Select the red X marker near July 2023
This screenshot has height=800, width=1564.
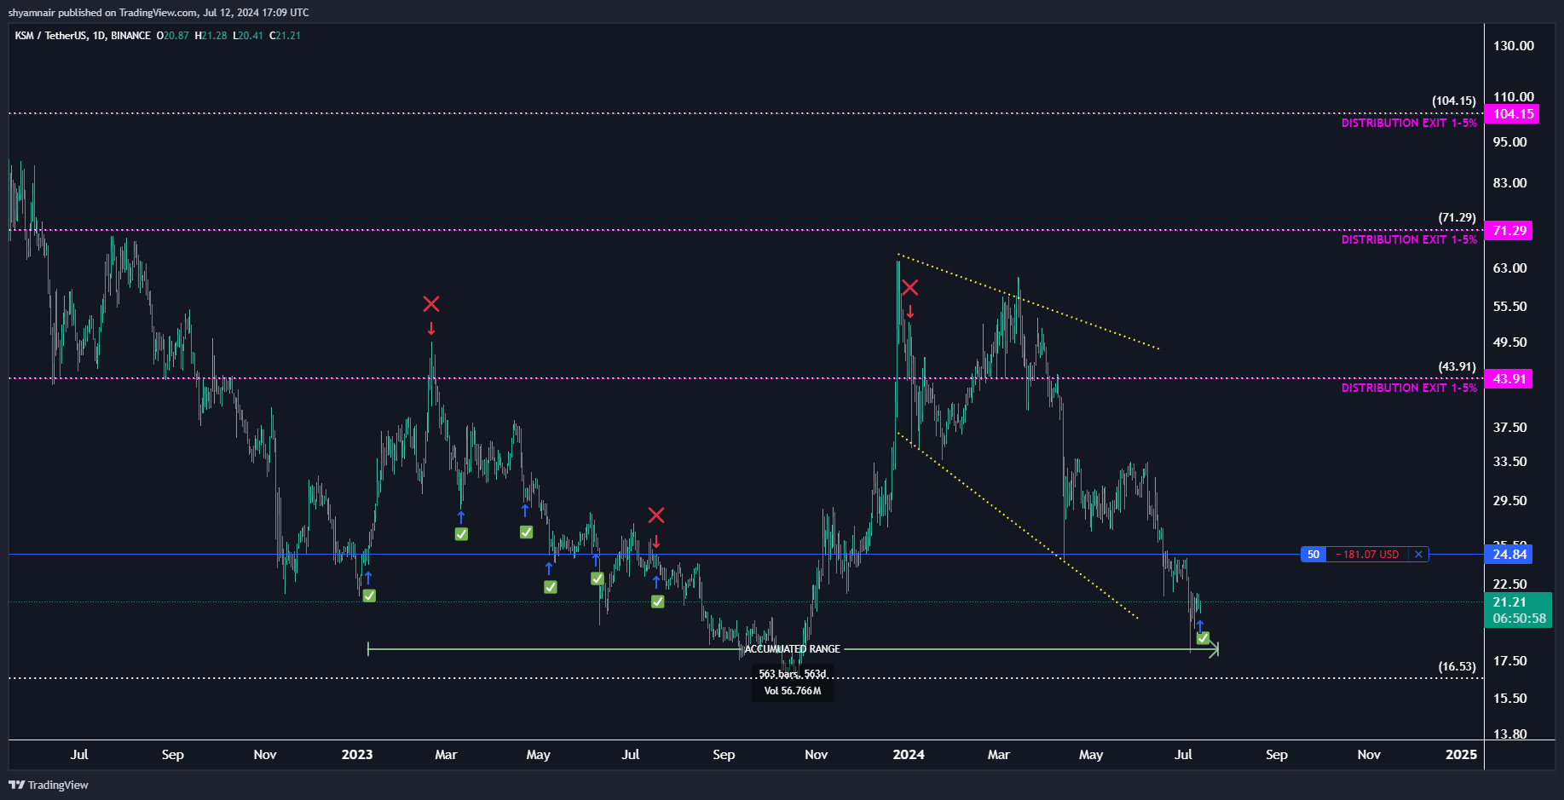[656, 515]
